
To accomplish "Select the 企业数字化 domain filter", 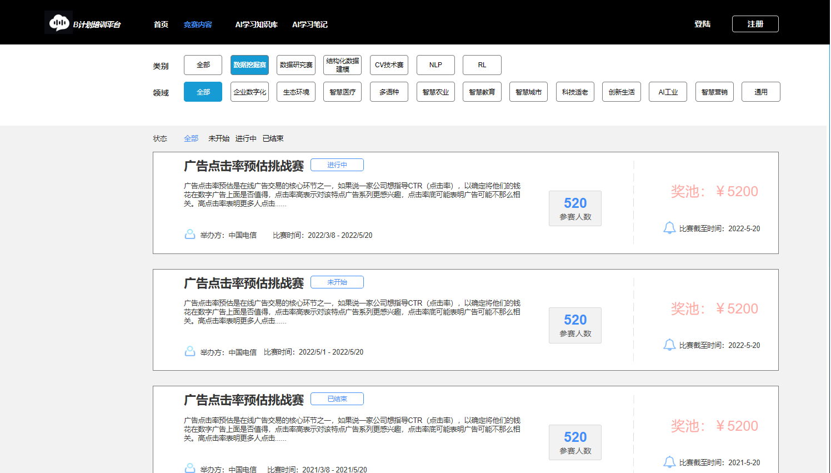I will click(249, 92).
